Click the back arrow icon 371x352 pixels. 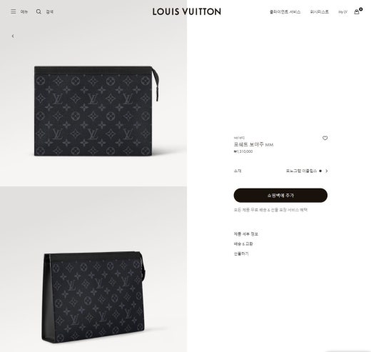coord(13,36)
